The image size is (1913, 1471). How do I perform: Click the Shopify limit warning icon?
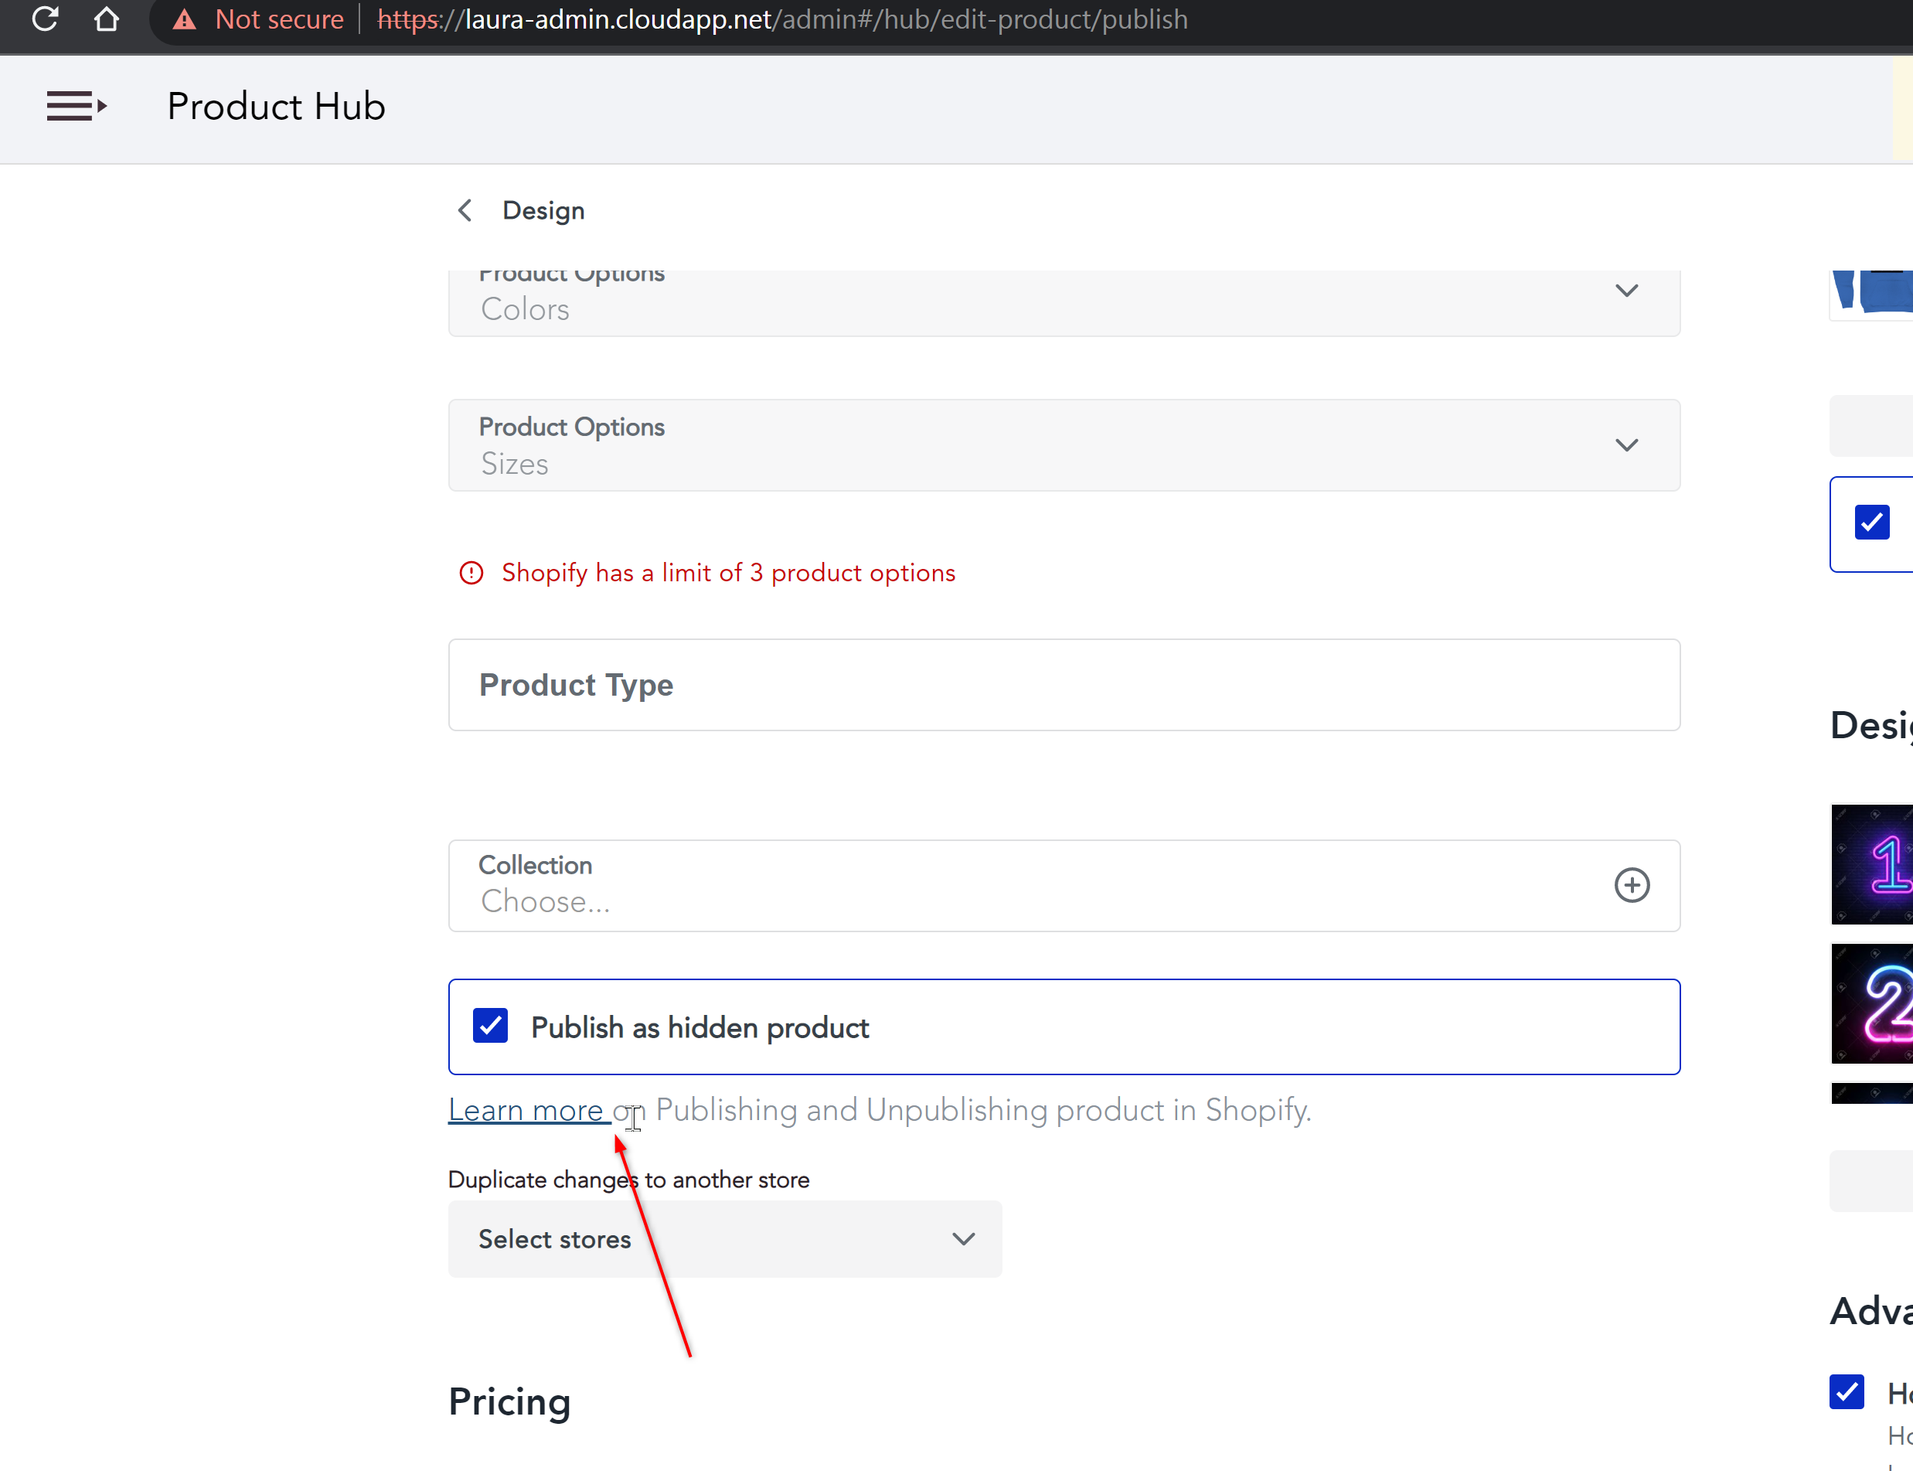[471, 573]
